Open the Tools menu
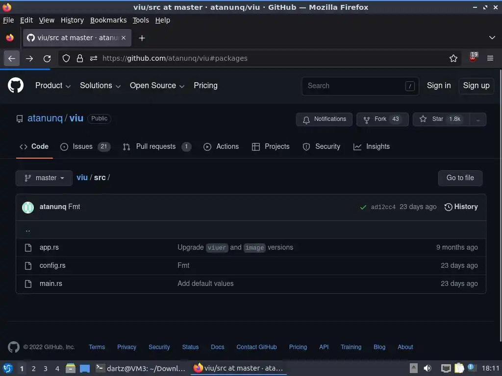 click(x=141, y=20)
